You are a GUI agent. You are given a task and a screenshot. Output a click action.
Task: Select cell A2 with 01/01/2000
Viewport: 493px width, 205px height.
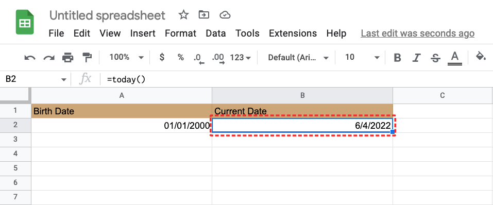[122, 126]
